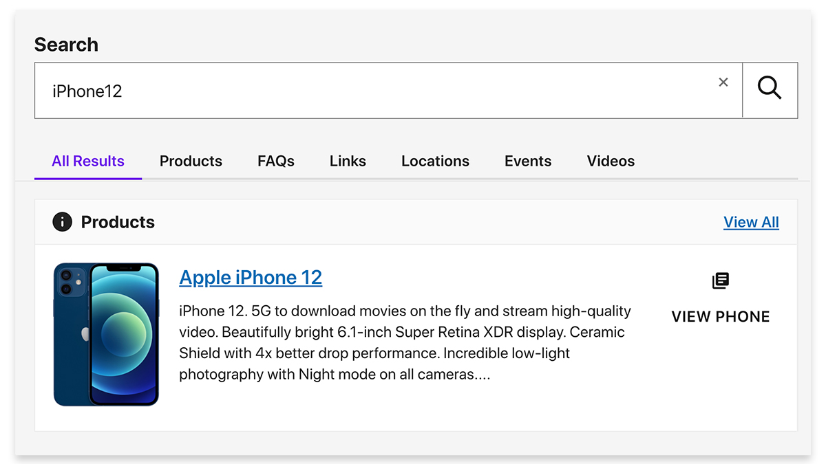Switch to the Products tab
The width and height of the screenshot is (826, 464).
[x=191, y=162]
